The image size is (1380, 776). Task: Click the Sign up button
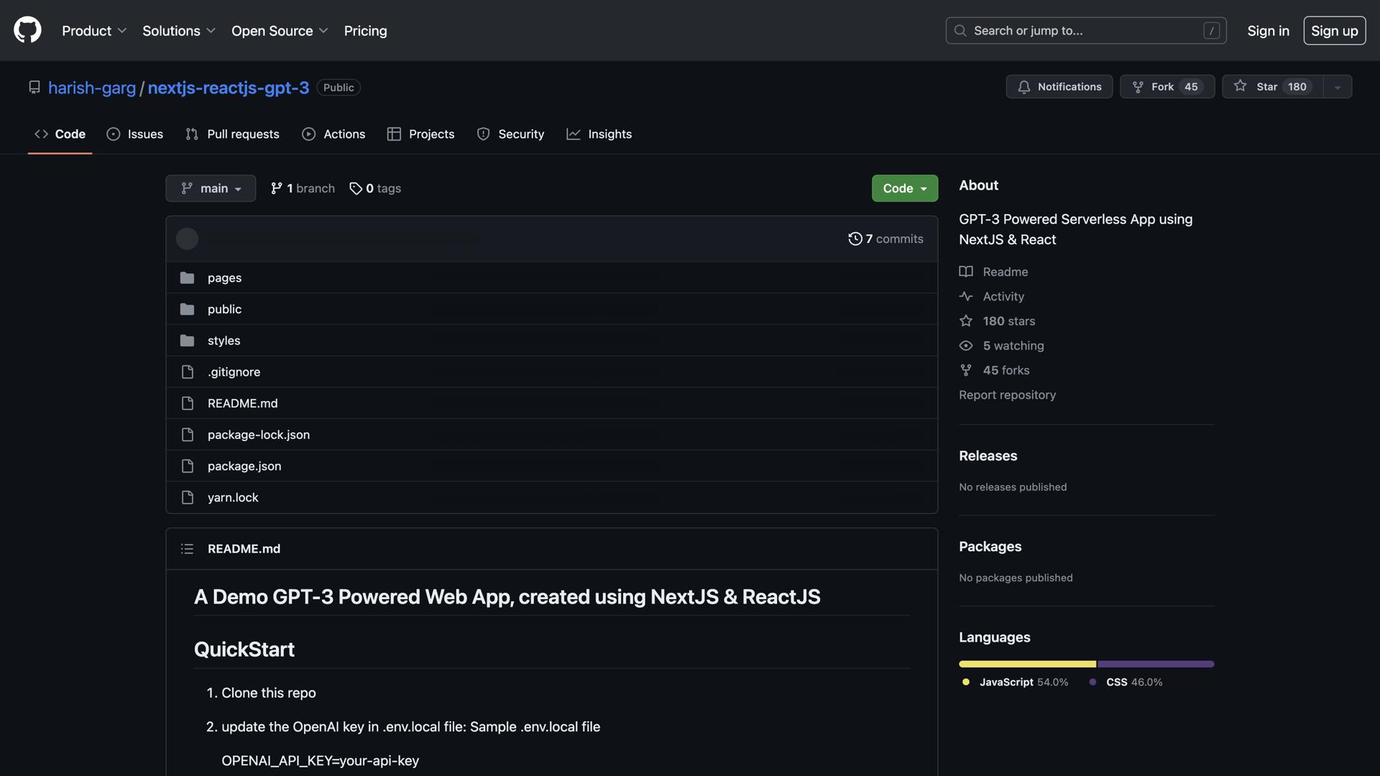tap(1334, 30)
